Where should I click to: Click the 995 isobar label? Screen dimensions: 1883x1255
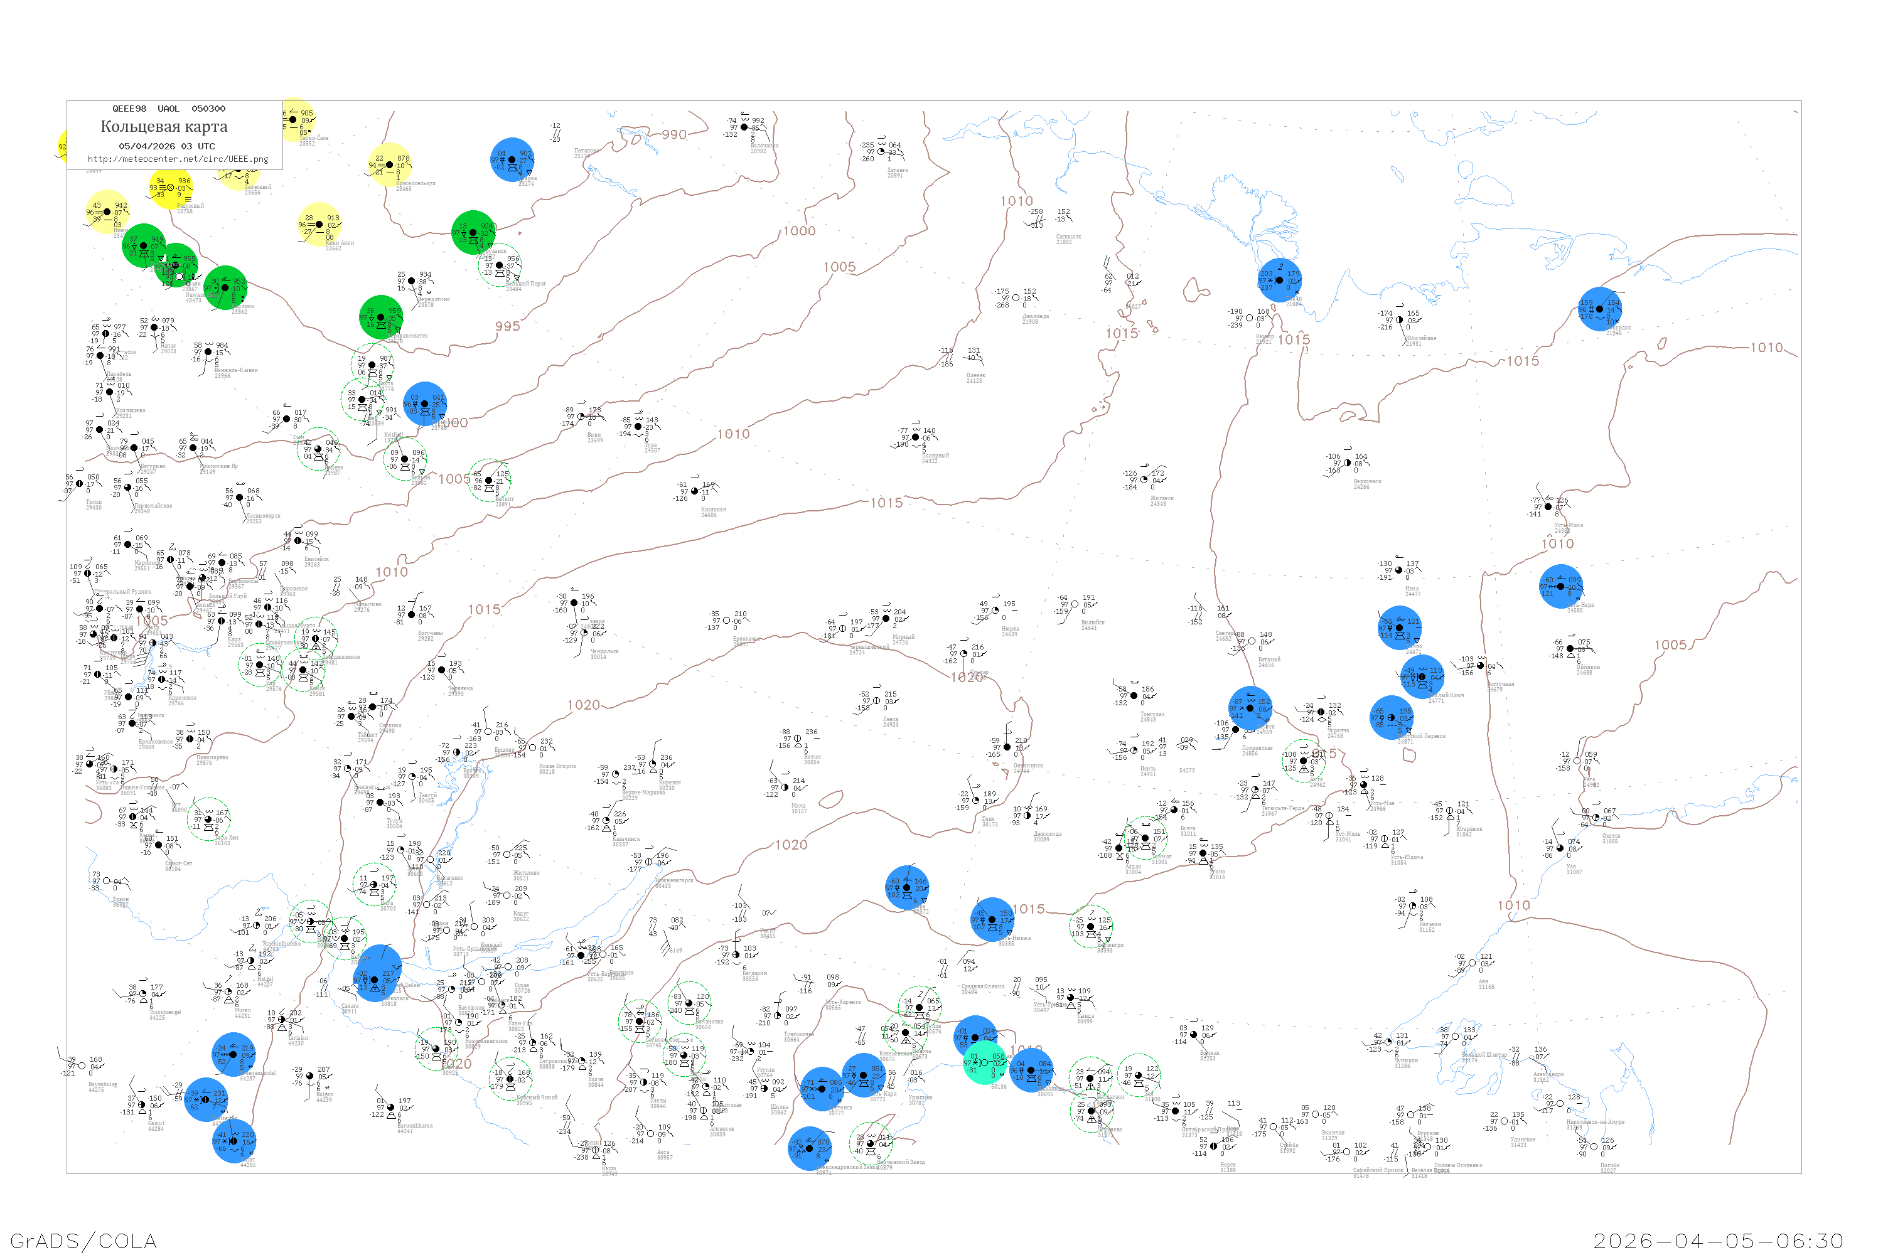click(x=507, y=326)
